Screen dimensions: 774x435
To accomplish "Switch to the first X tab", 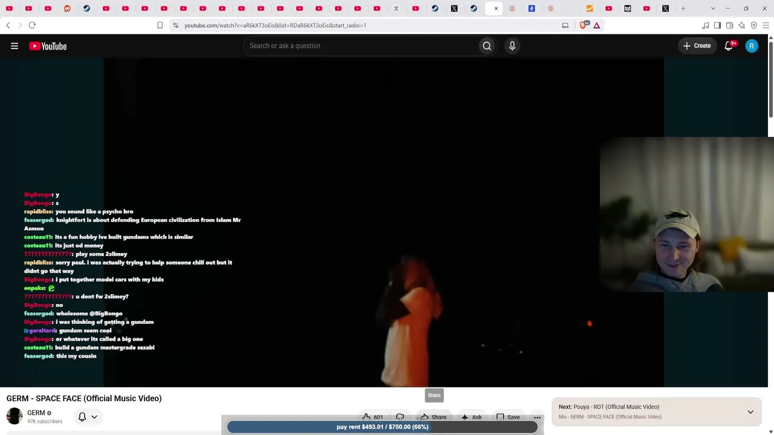I will (x=454, y=8).
